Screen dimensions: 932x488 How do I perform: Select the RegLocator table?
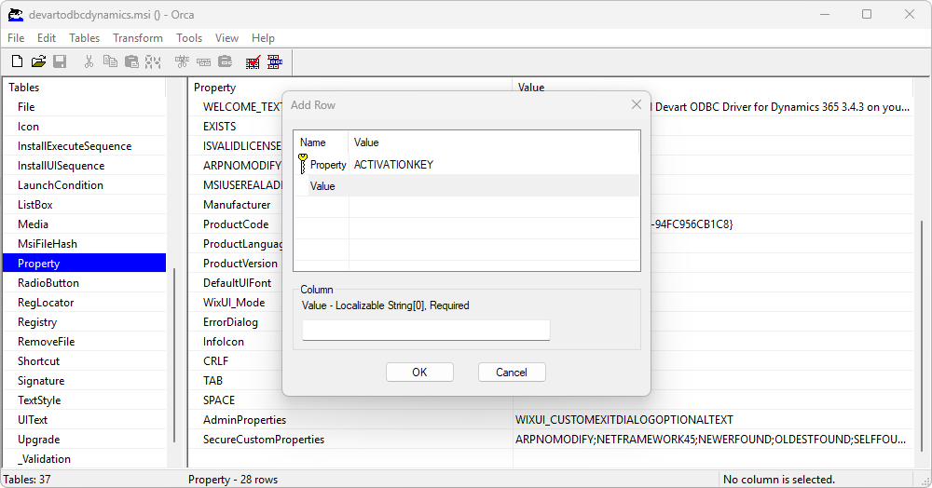pyautogui.click(x=85, y=303)
